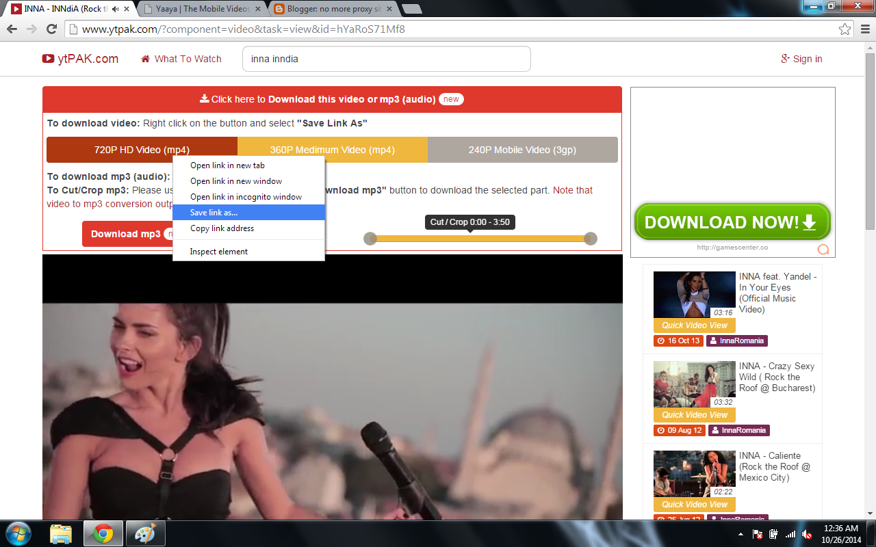Close the INNA - INNdiA tab
Image resolution: width=876 pixels, height=547 pixels.
[126, 9]
